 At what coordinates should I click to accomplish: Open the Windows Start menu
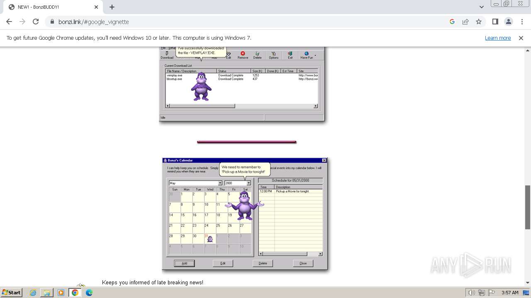(x=12, y=292)
